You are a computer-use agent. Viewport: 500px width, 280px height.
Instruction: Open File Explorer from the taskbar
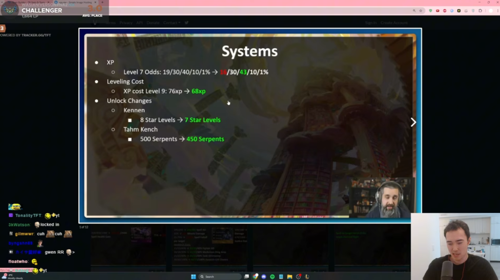coord(290,277)
